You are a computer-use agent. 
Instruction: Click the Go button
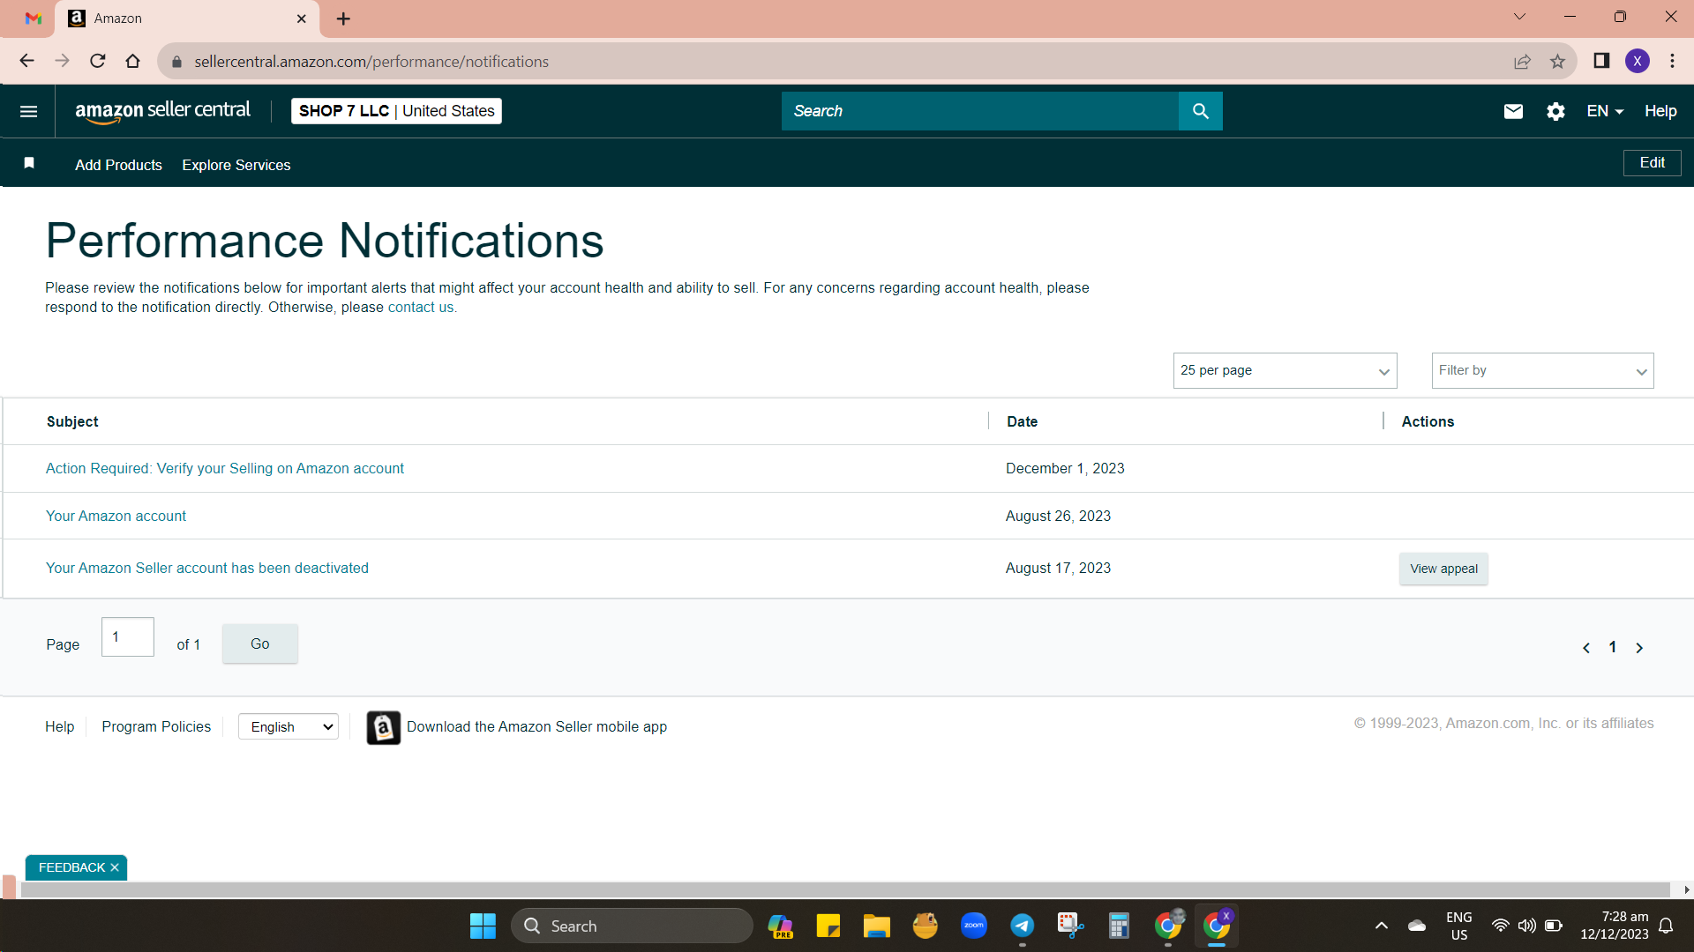pos(259,644)
